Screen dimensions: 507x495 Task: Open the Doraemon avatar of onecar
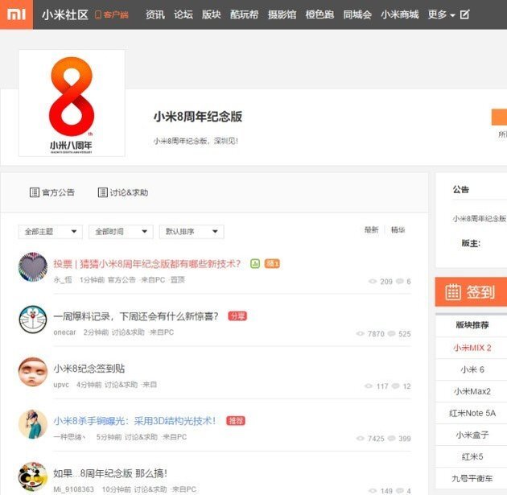pos(32,320)
